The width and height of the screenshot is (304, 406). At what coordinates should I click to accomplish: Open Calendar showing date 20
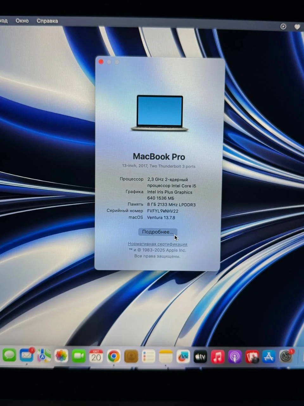click(96, 357)
